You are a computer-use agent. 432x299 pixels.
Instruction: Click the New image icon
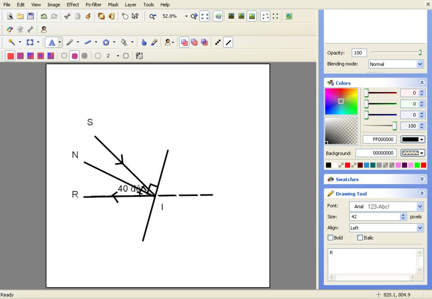pos(10,16)
